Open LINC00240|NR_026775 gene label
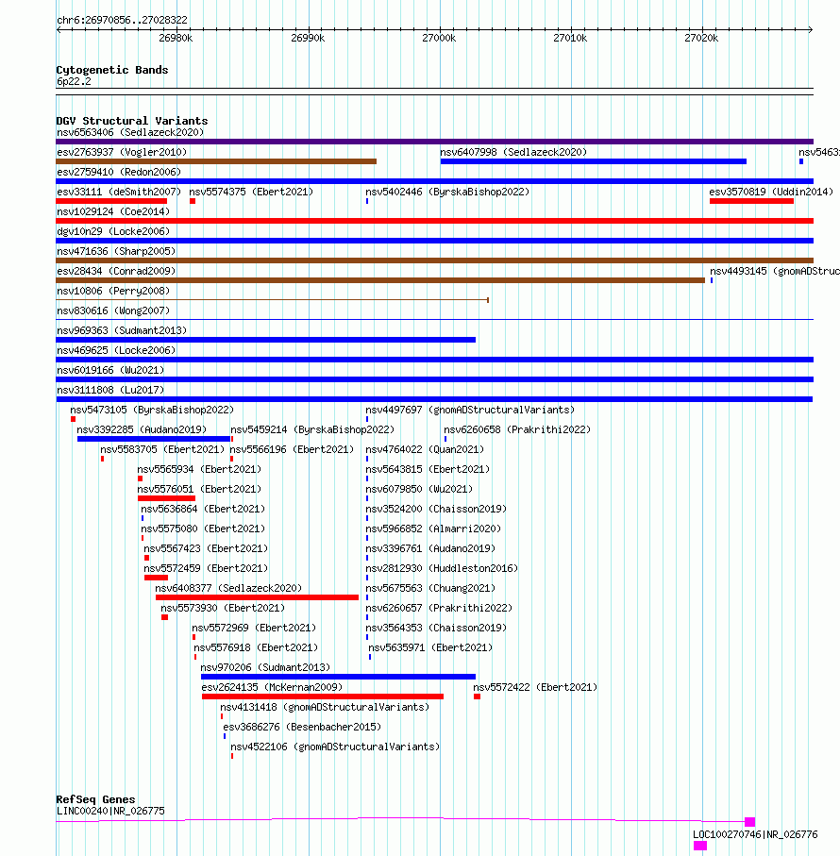Viewport: 840px width, 856px height. 110,811
